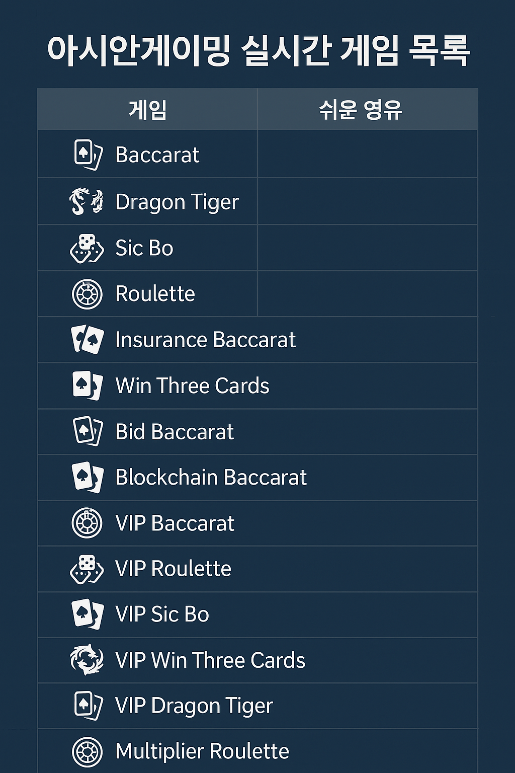The image size is (515, 773).
Task: Click the Roulette wheel icon
Action: coord(87,294)
